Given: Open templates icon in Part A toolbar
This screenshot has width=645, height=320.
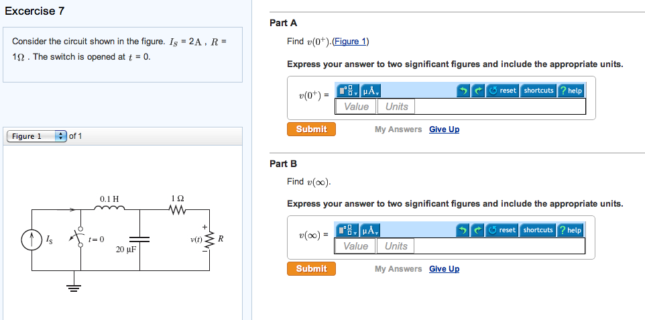Looking at the screenshot, I should (x=347, y=91).
